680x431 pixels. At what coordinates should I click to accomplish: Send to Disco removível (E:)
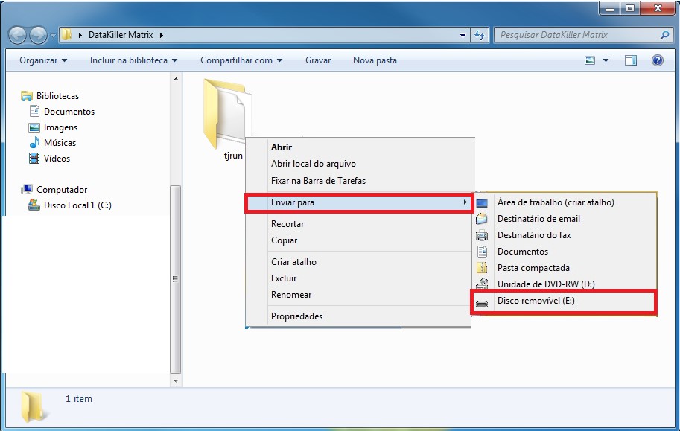pos(565,301)
